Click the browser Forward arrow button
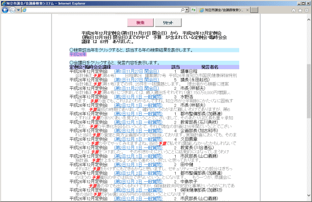Screen dimensions: 312x202 pos(12,10)
